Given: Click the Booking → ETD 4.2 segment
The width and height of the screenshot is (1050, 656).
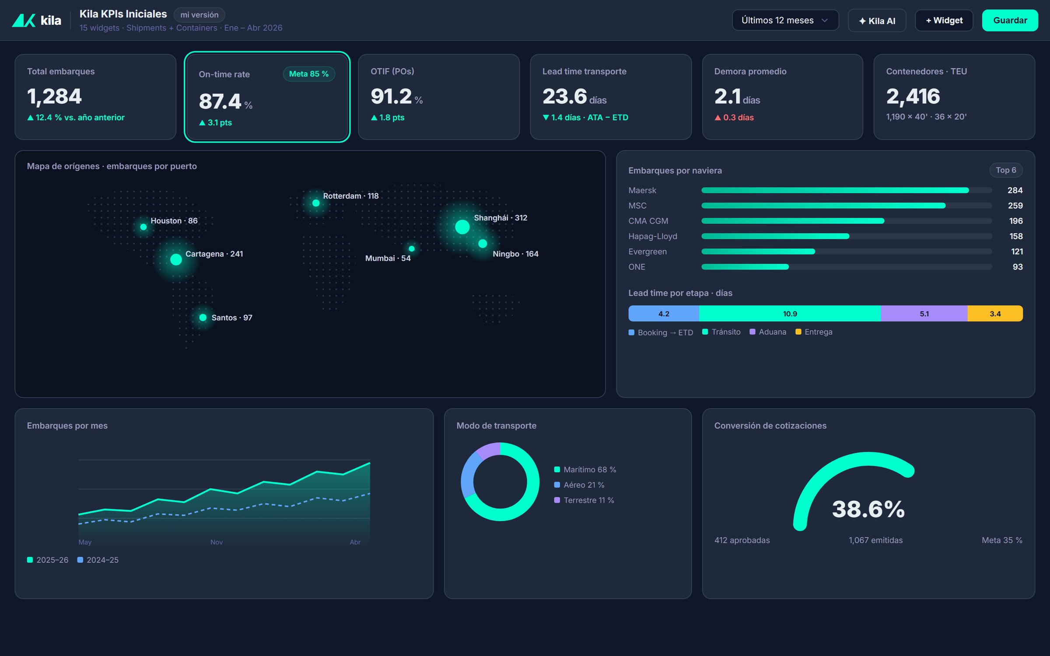Looking at the screenshot, I should point(664,314).
